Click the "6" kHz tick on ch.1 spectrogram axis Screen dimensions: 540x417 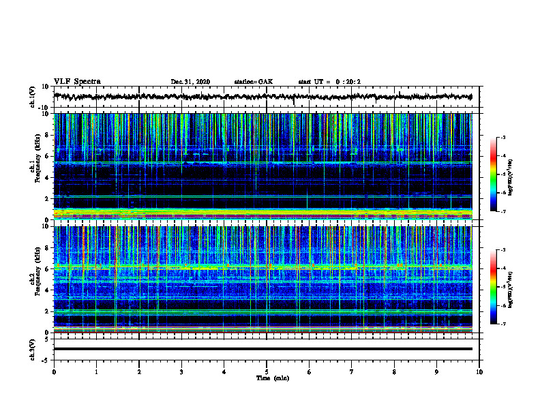(47, 156)
